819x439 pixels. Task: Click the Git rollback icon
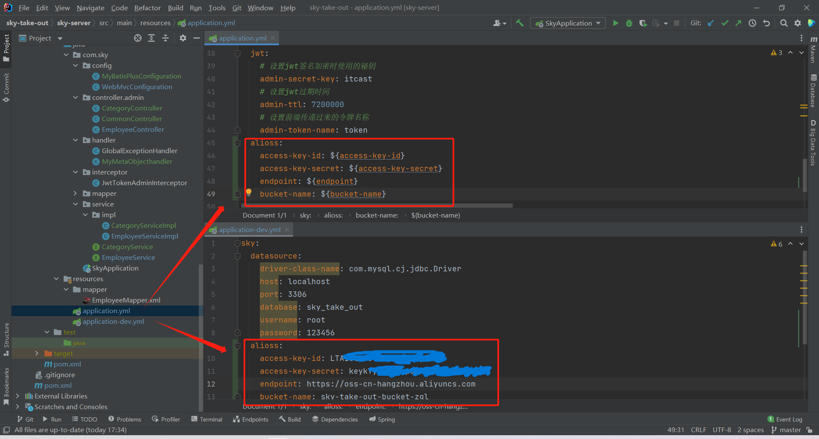point(767,23)
